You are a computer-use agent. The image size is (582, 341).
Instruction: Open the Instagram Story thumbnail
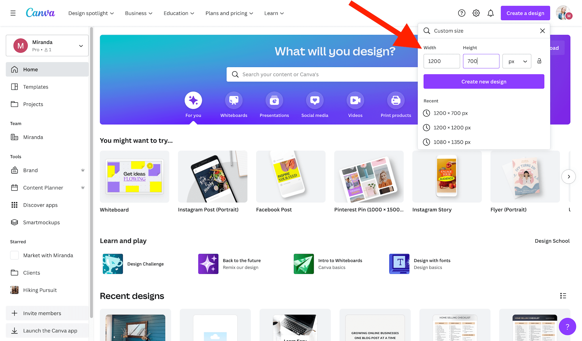coord(447,176)
